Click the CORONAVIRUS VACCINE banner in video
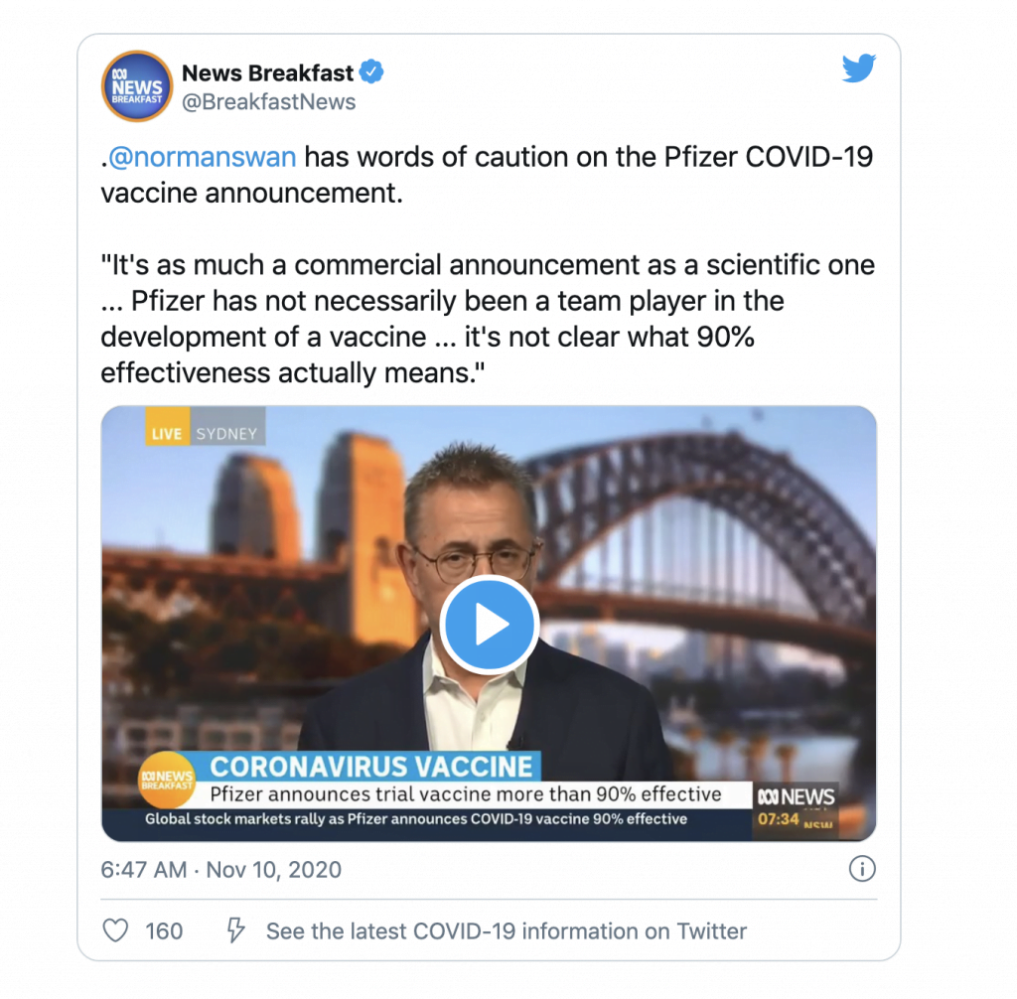The image size is (1017, 999). (371, 767)
